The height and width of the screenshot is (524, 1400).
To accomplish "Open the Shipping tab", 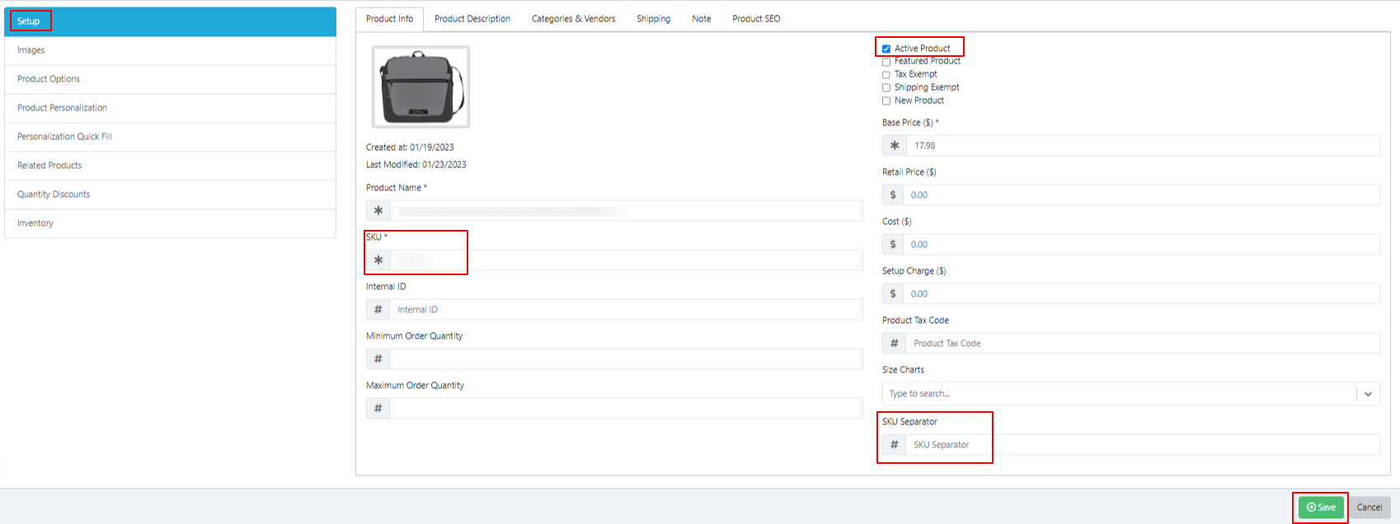I will point(654,19).
